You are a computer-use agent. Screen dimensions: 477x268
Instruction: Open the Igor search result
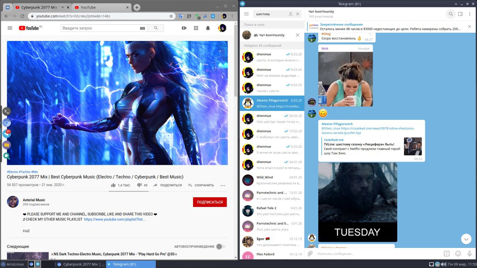tap(272, 242)
